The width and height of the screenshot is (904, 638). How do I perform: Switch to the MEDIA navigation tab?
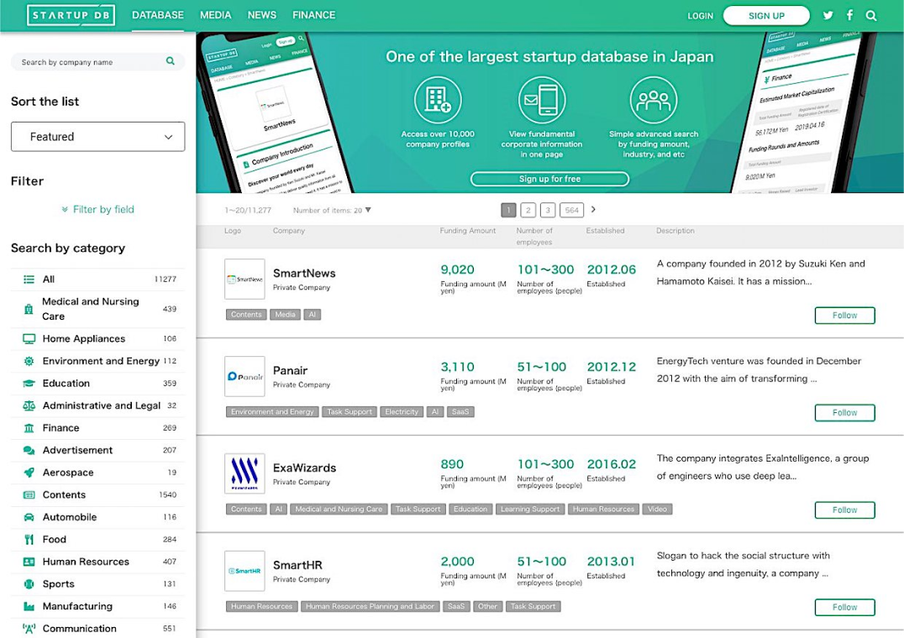pos(215,14)
